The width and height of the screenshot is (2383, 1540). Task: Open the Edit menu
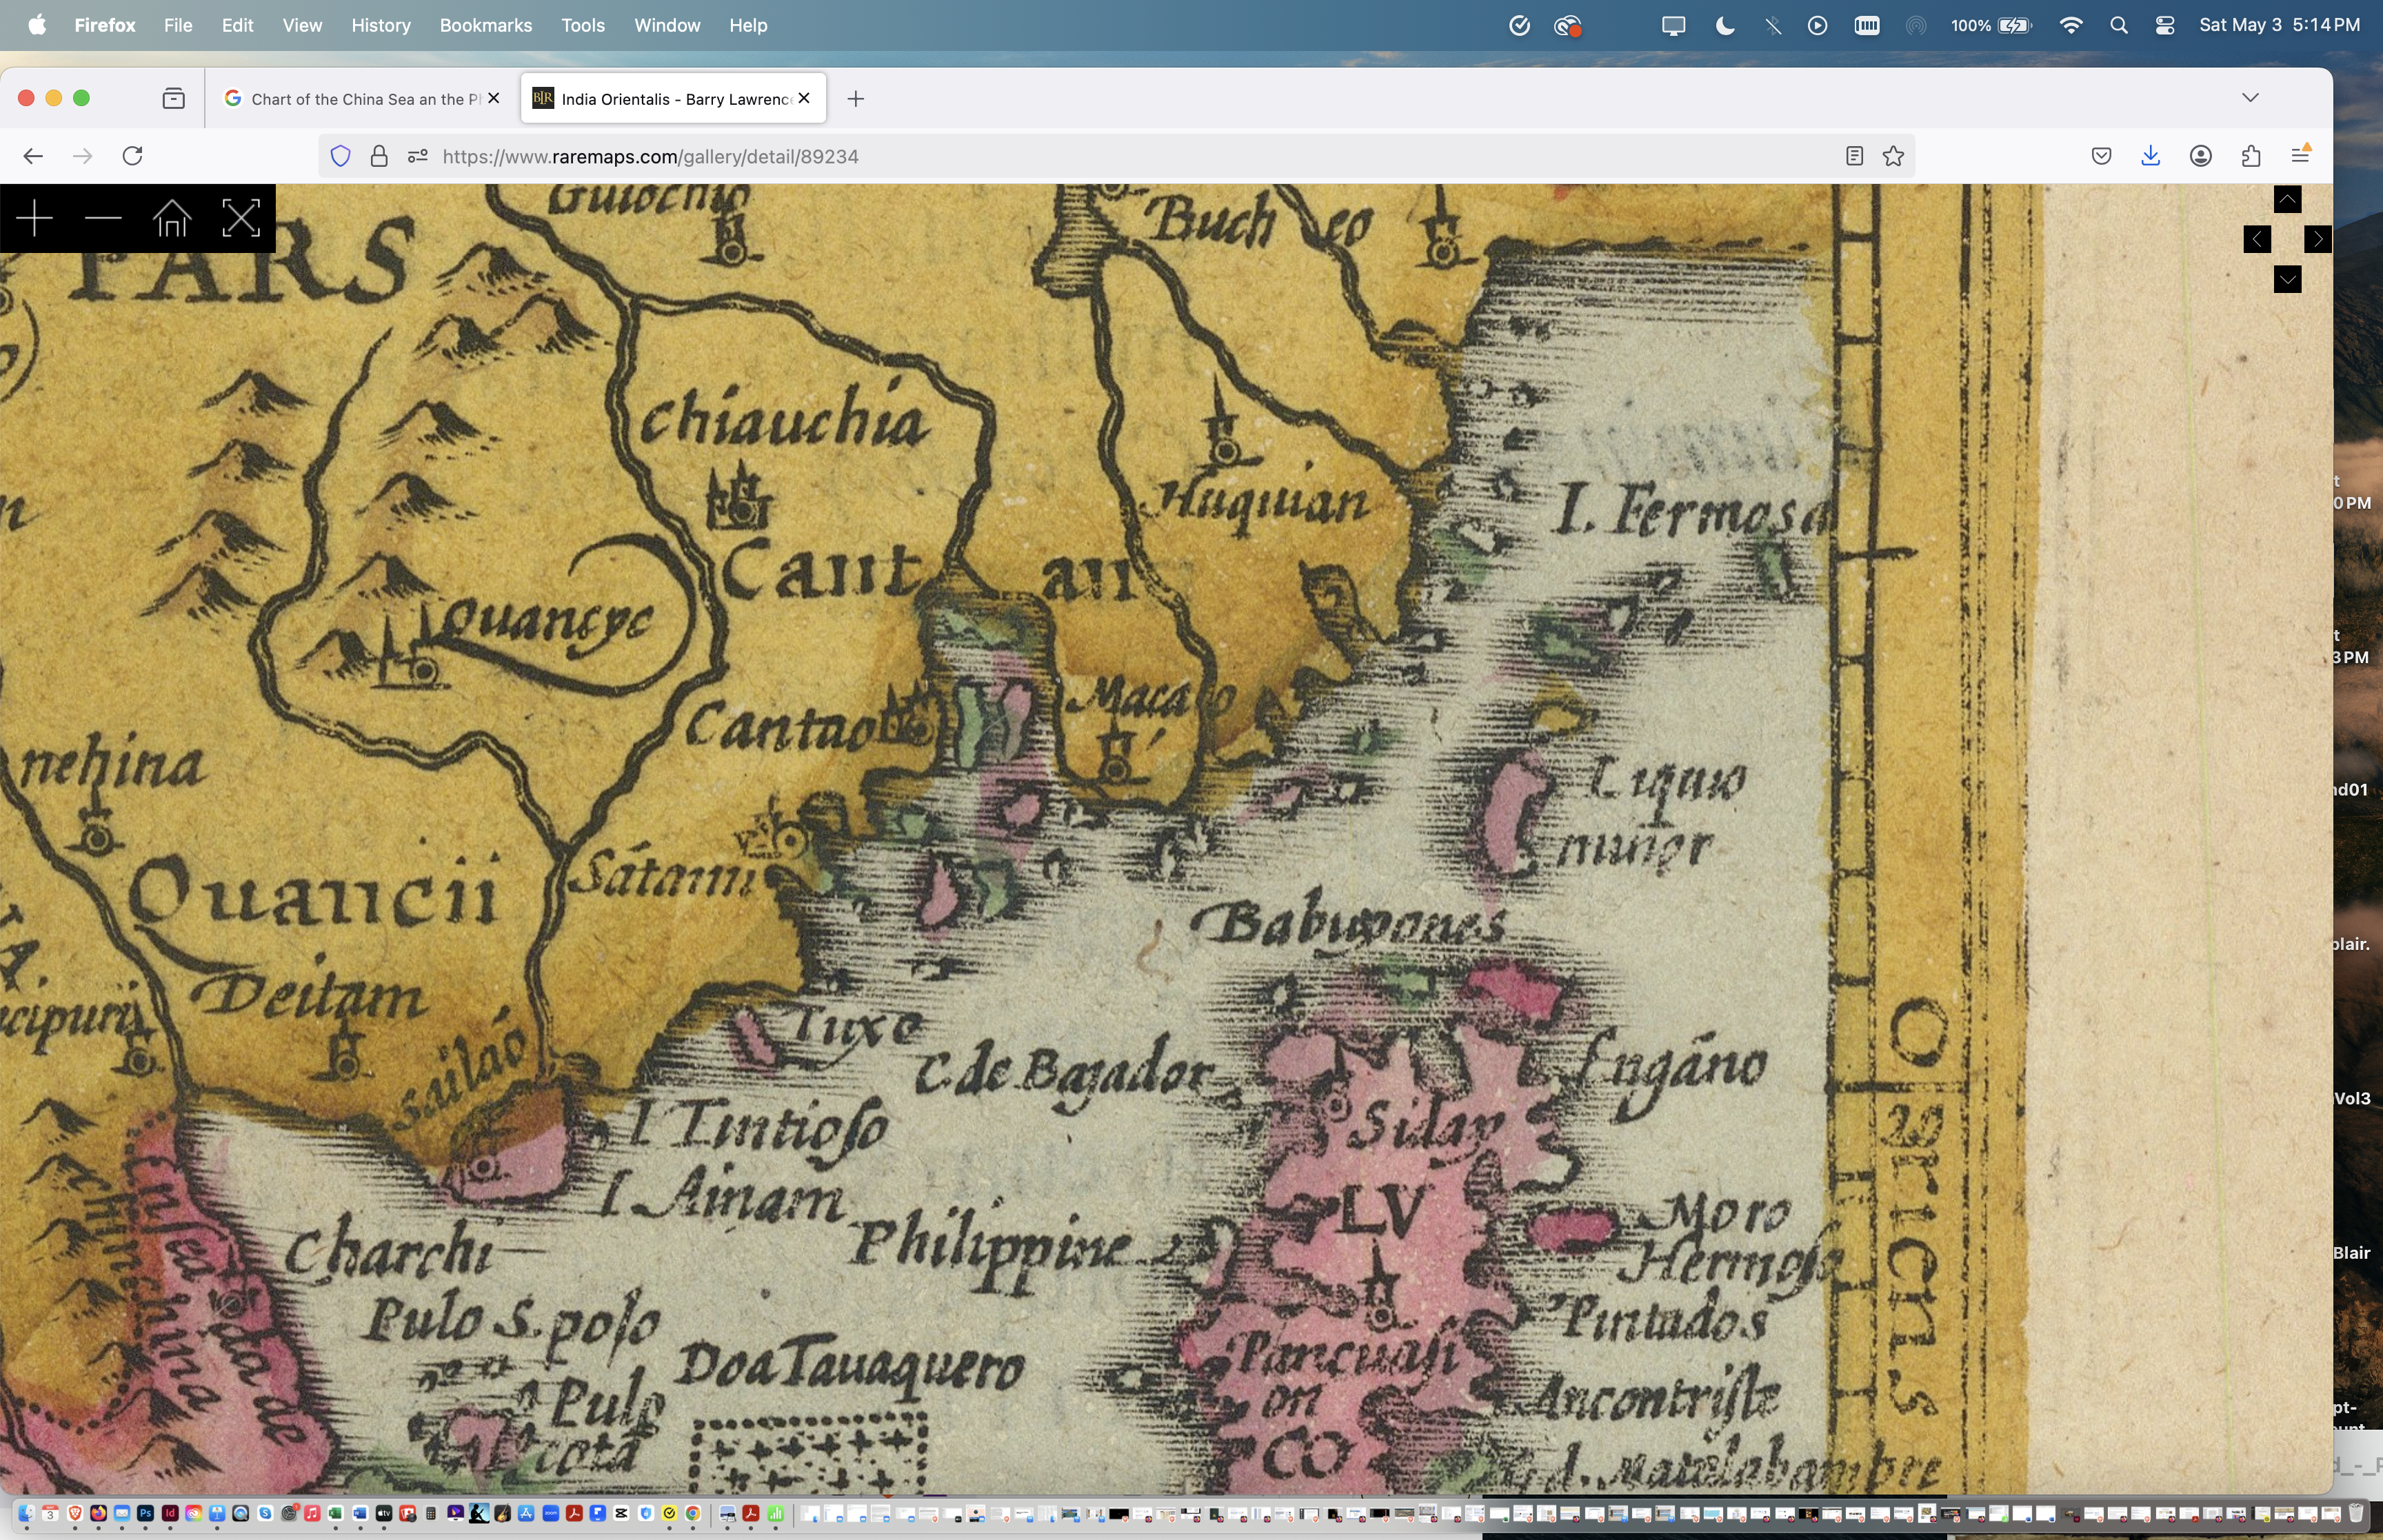click(x=237, y=25)
